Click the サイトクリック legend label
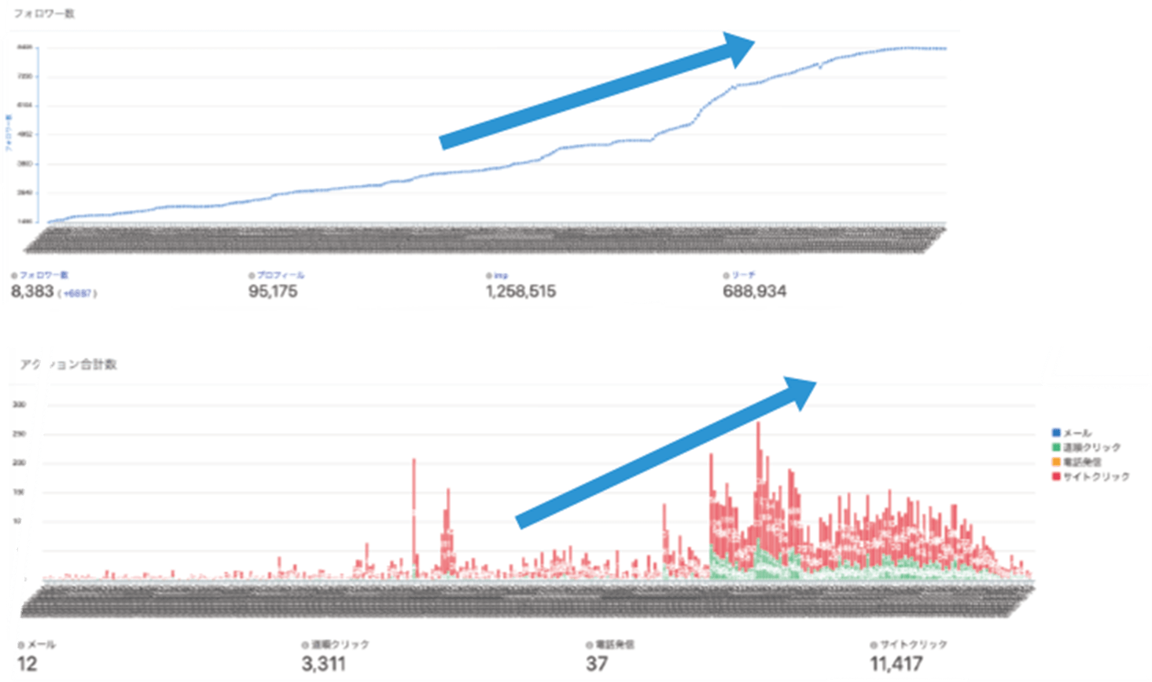Image resolution: width=1152 pixels, height=682 pixels. click(1096, 476)
